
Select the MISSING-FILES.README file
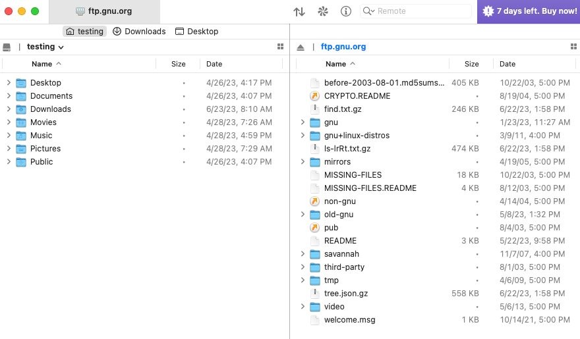[370, 188]
